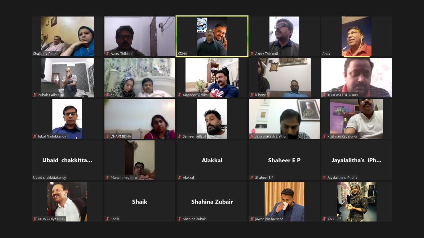The height and width of the screenshot is (238, 424).
Task: Click muted mic icon beside Shaheer E P
Action: click(x=252, y=178)
